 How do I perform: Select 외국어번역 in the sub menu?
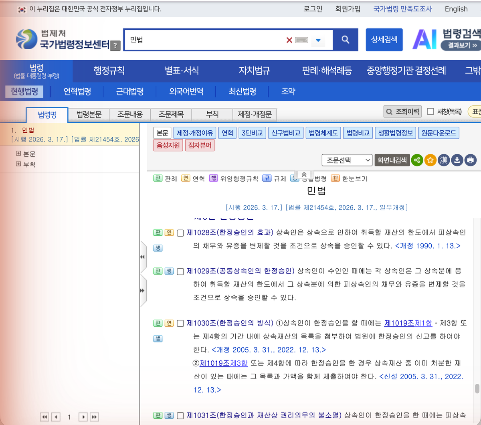click(x=186, y=91)
